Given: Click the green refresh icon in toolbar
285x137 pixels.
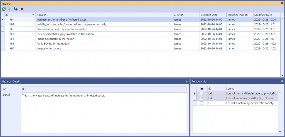Looking at the screenshot, I should pos(4,9).
